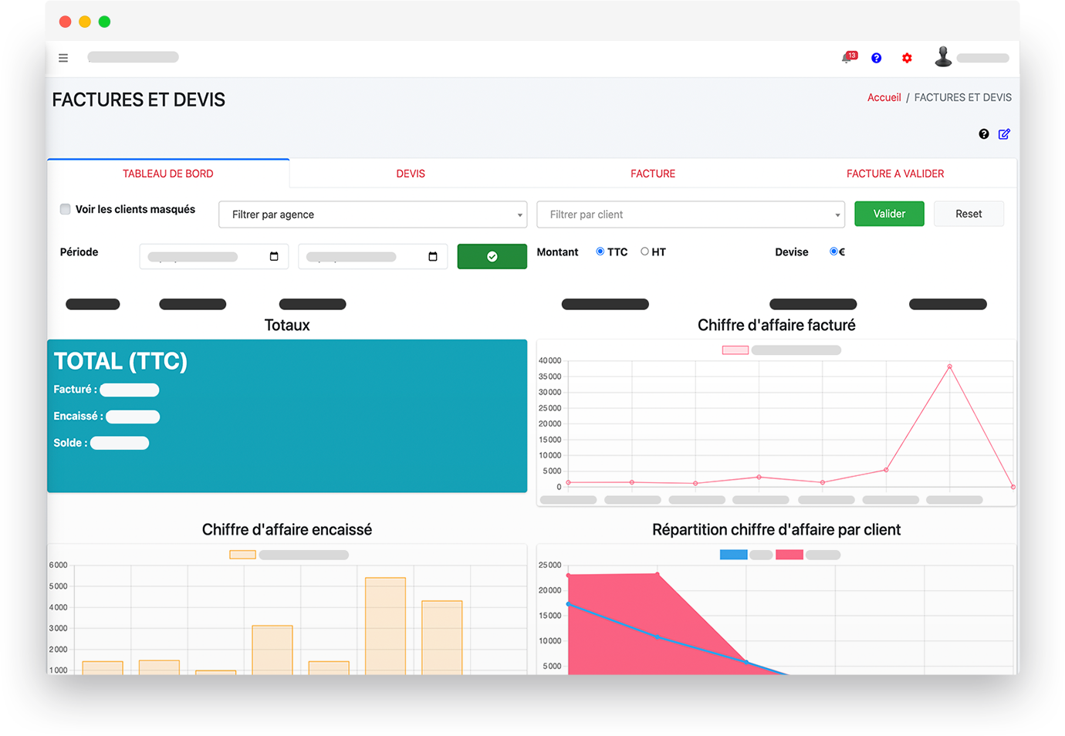Follow the Accueil breadcrumb link
The width and height of the screenshot is (1065, 736).
tap(884, 97)
